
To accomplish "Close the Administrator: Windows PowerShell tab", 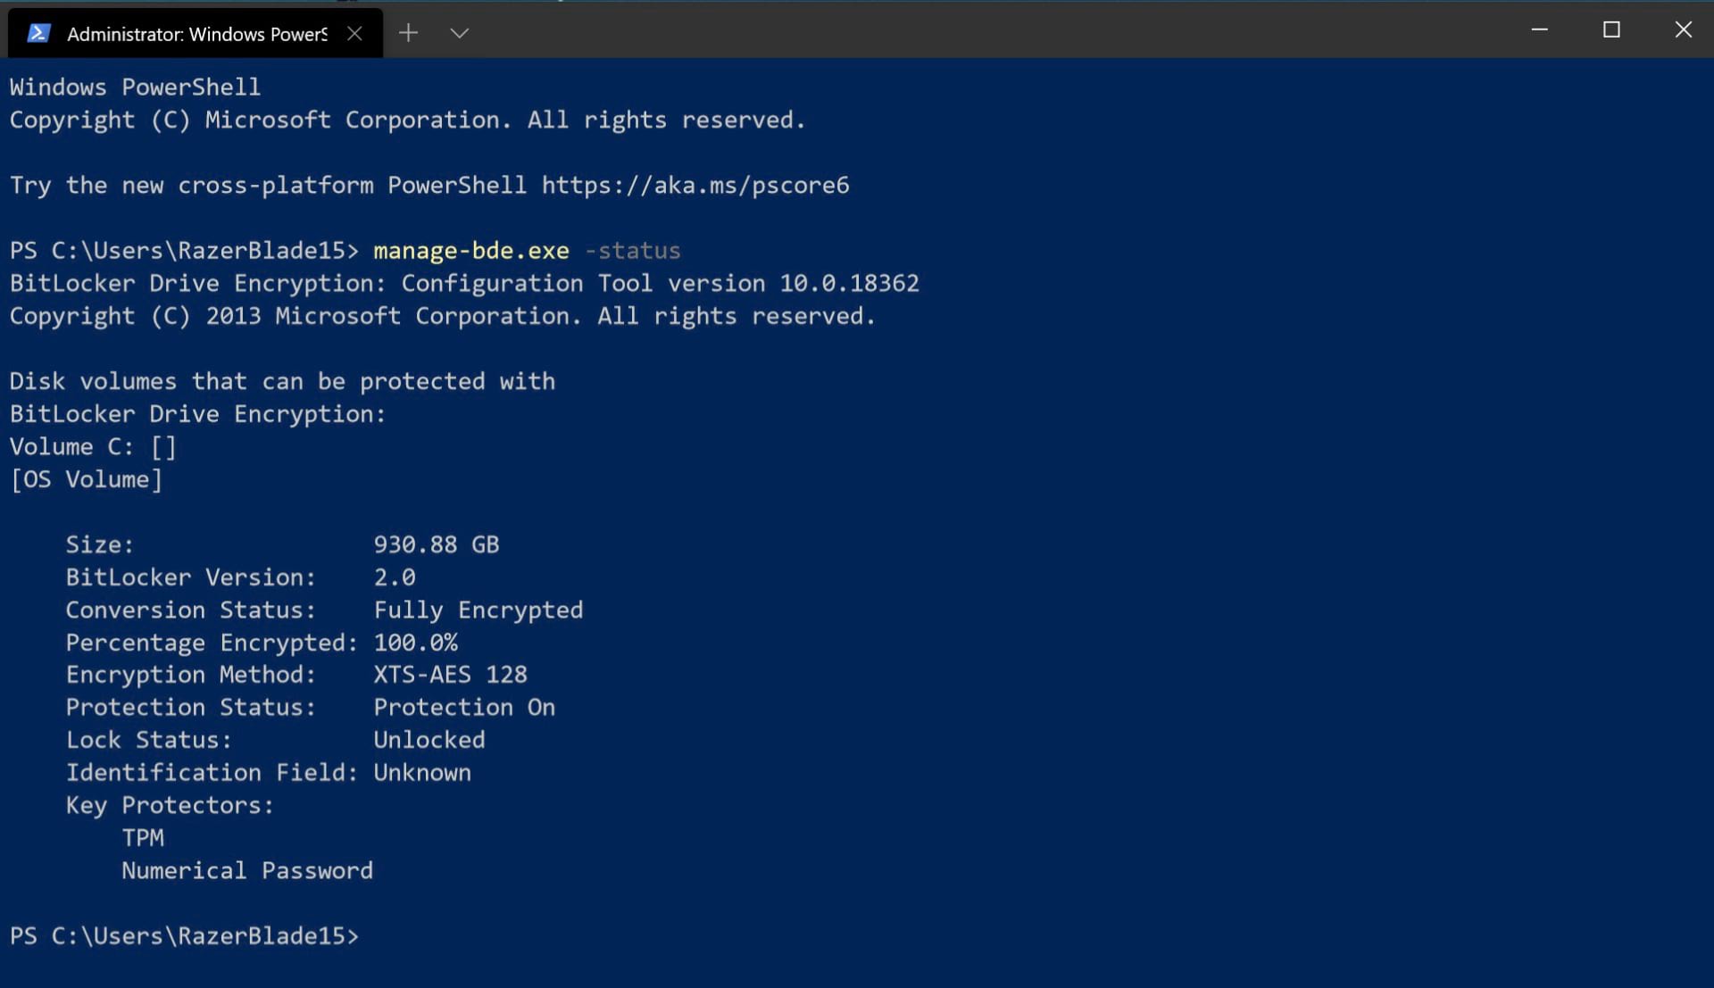I will pos(354,32).
